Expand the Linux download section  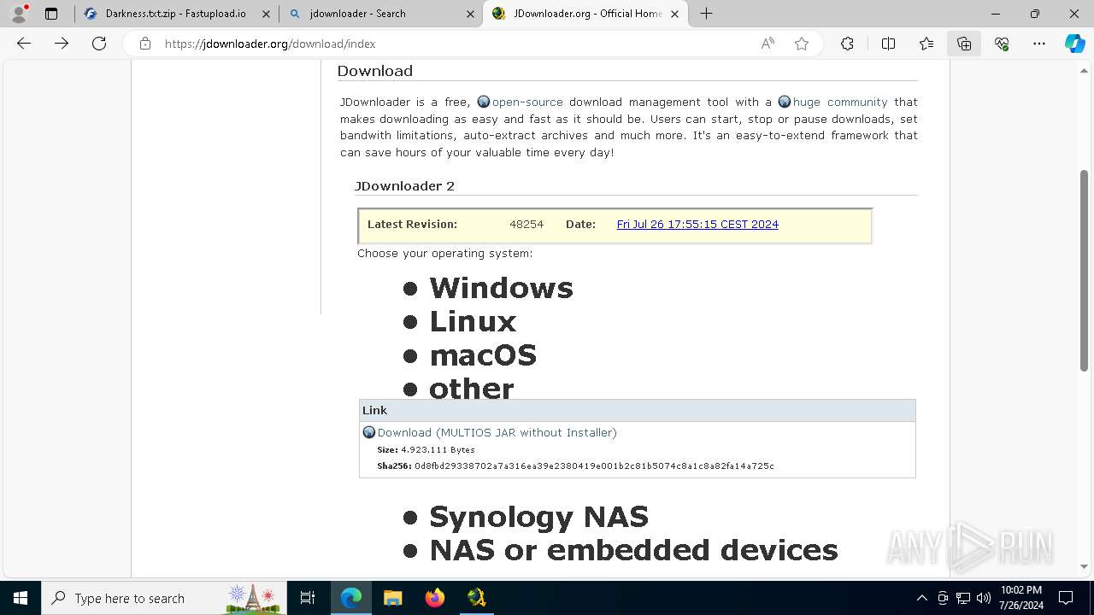473,321
